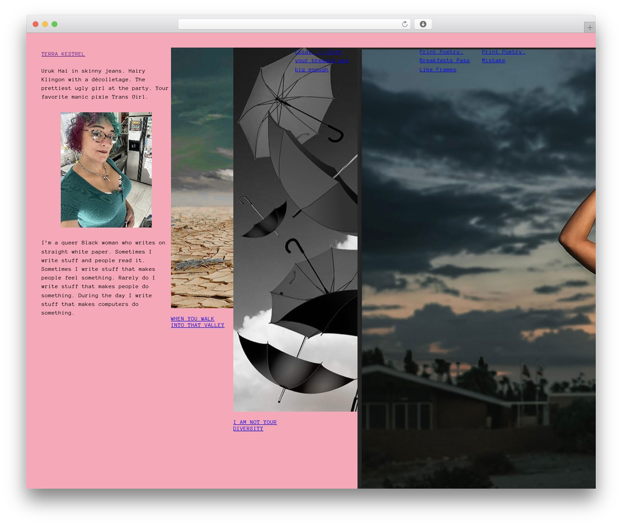This screenshot has height=526, width=622.
Task: Close the browser window with the red button
Action: pyautogui.click(x=35, y=24)
